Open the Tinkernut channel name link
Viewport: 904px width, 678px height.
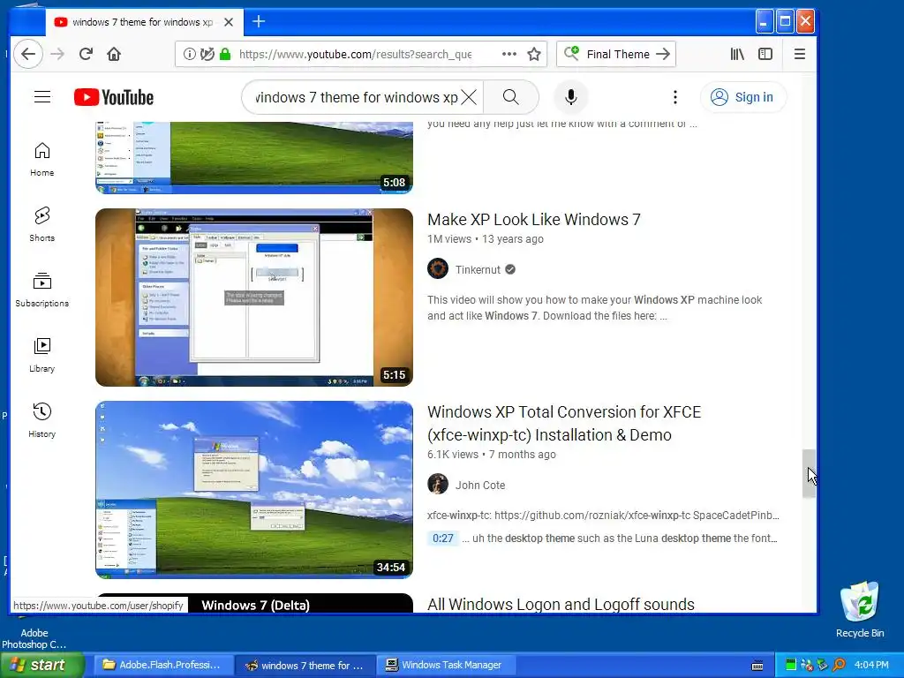(x=478, y=269)
